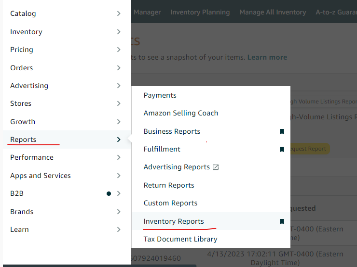The image size is (357, 267).
Task: Choose Return Reports in the submenu
Action: (x=169, y=185)
